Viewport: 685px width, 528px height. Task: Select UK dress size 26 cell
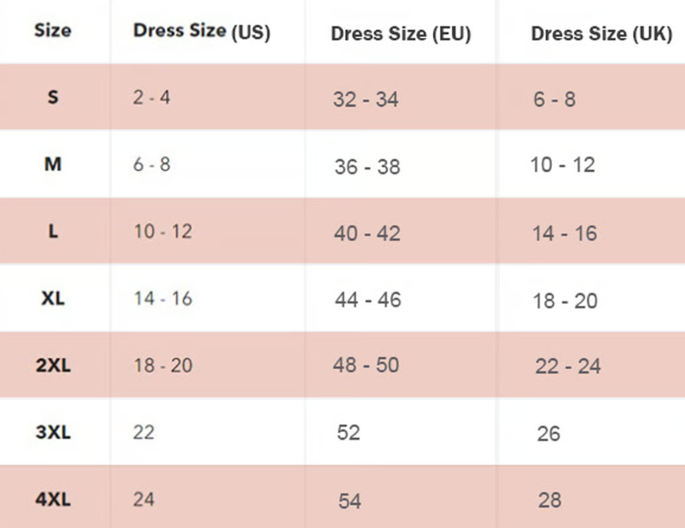coord(549,433)
